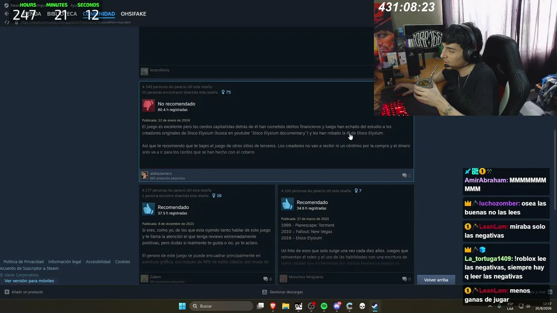This screenshot has width=557, height=313.
Task: Open File Explorer from the taskbar
Action: 286,306
